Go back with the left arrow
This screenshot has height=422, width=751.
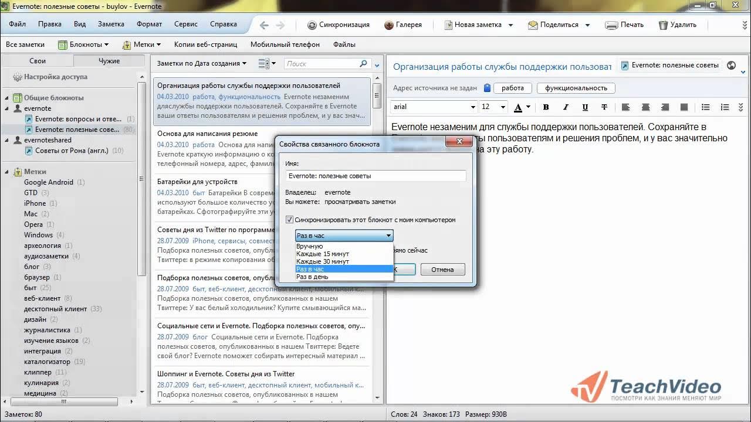[x=264, y=25]
